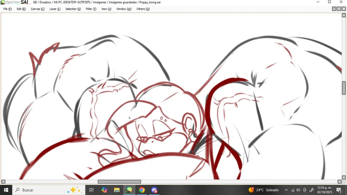
Task: Open the clock and date calendar
Action: click(x=324, y=190)
